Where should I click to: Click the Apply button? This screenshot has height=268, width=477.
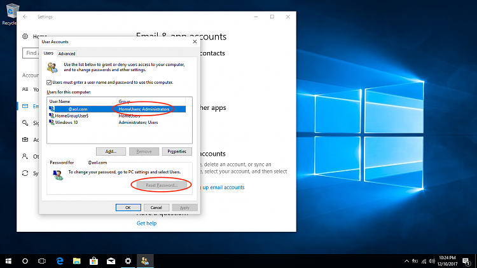tap(184, 208)
